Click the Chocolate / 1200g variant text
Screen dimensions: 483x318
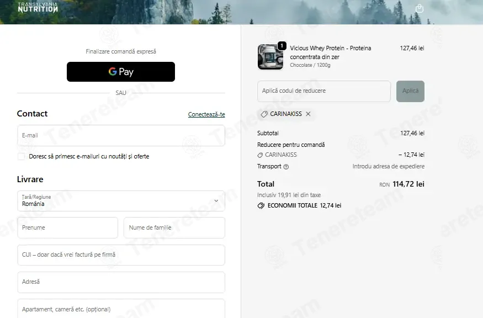(x=310, y=65)
